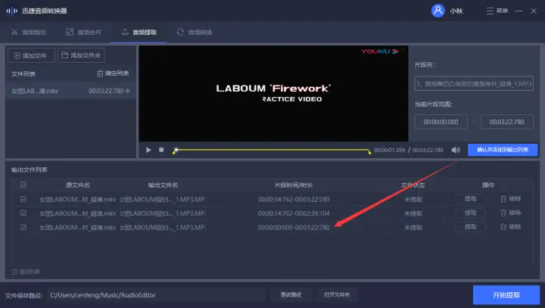Image resolution: width=545 pixels, height=308 pixels.
Task: Click the 打开文件夹 button
Action: click(x=337, y=295)
